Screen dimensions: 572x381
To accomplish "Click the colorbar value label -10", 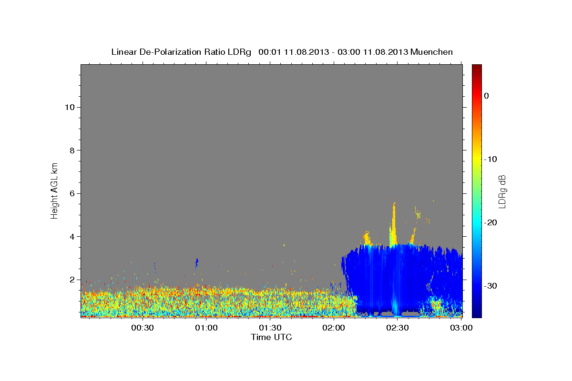I will pyautogui.click(x=490, y=159).
